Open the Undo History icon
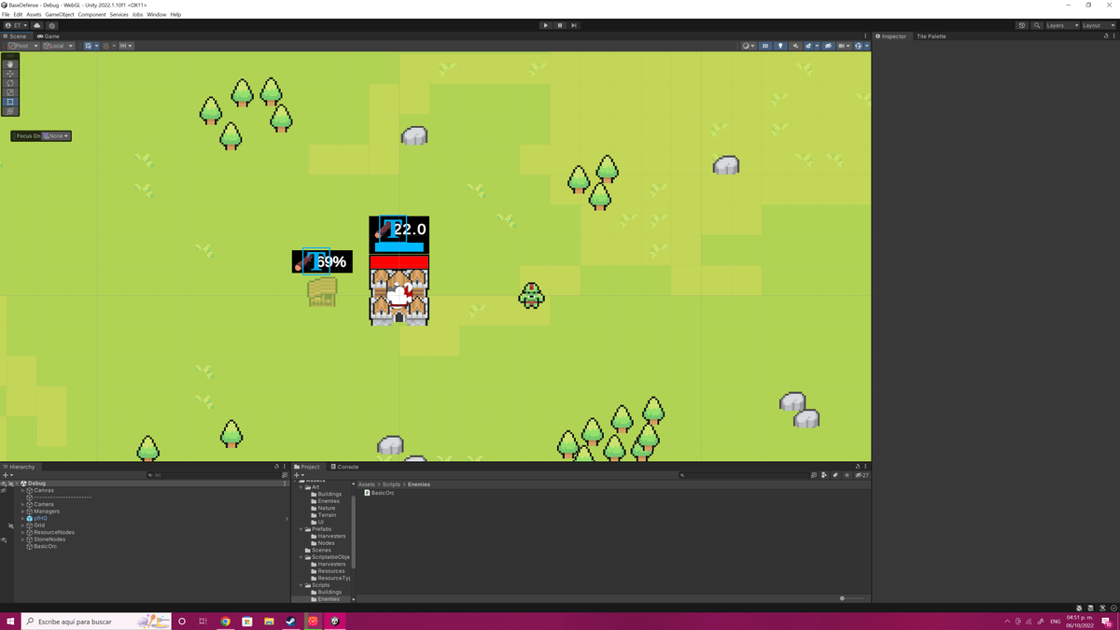This screenshot has width=1120, height=630. [x=1022, y=25]
